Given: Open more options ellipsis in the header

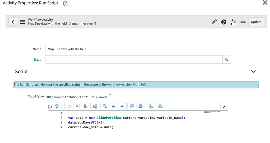Looking at the screenshot, I should [x=243, y=22].
